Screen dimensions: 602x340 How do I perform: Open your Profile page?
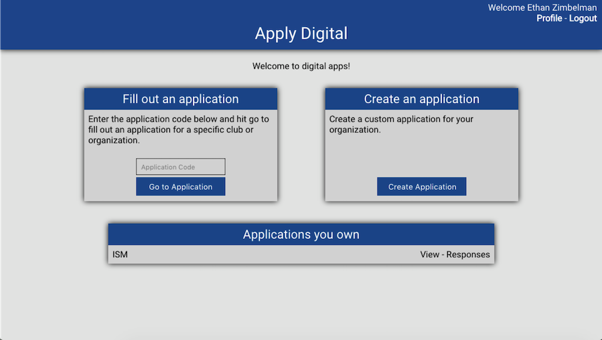click(550, 18)
